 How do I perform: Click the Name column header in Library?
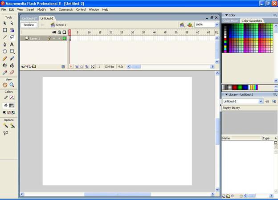click(241, 138)
